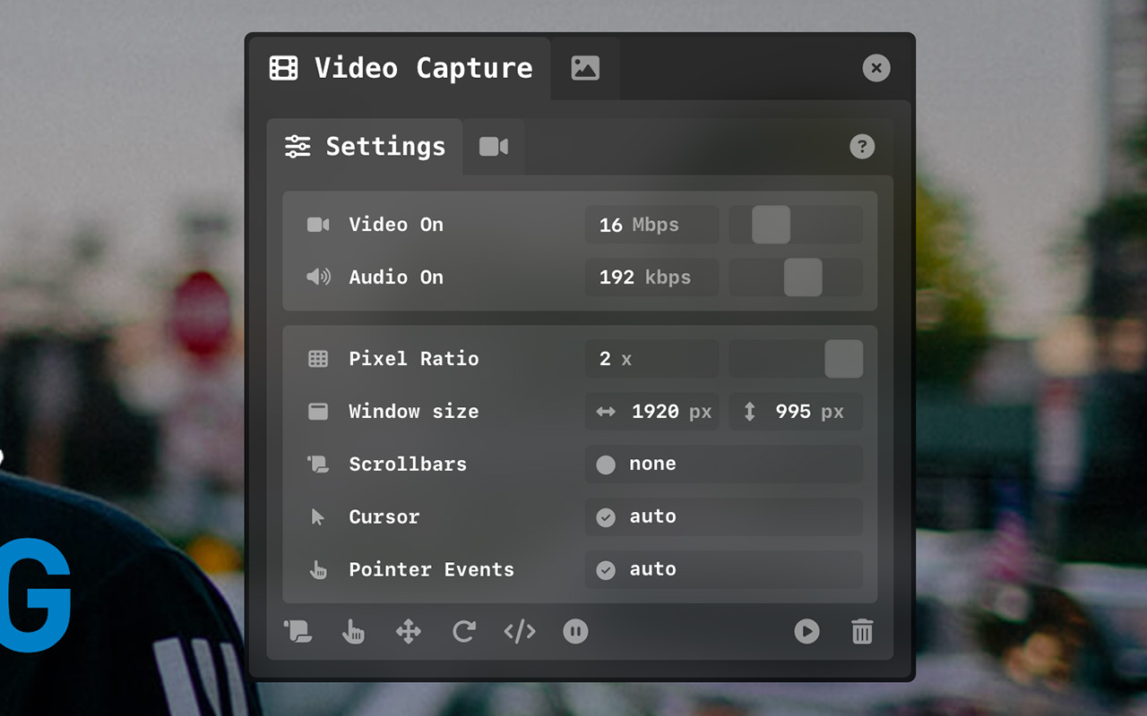Change the Cursor auto option
Screen dimensions: 1147x716
(x=723, y=517)
